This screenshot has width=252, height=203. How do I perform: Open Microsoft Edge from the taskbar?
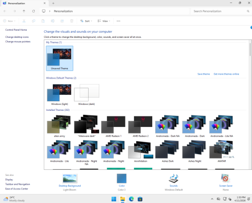coord(131,199)
